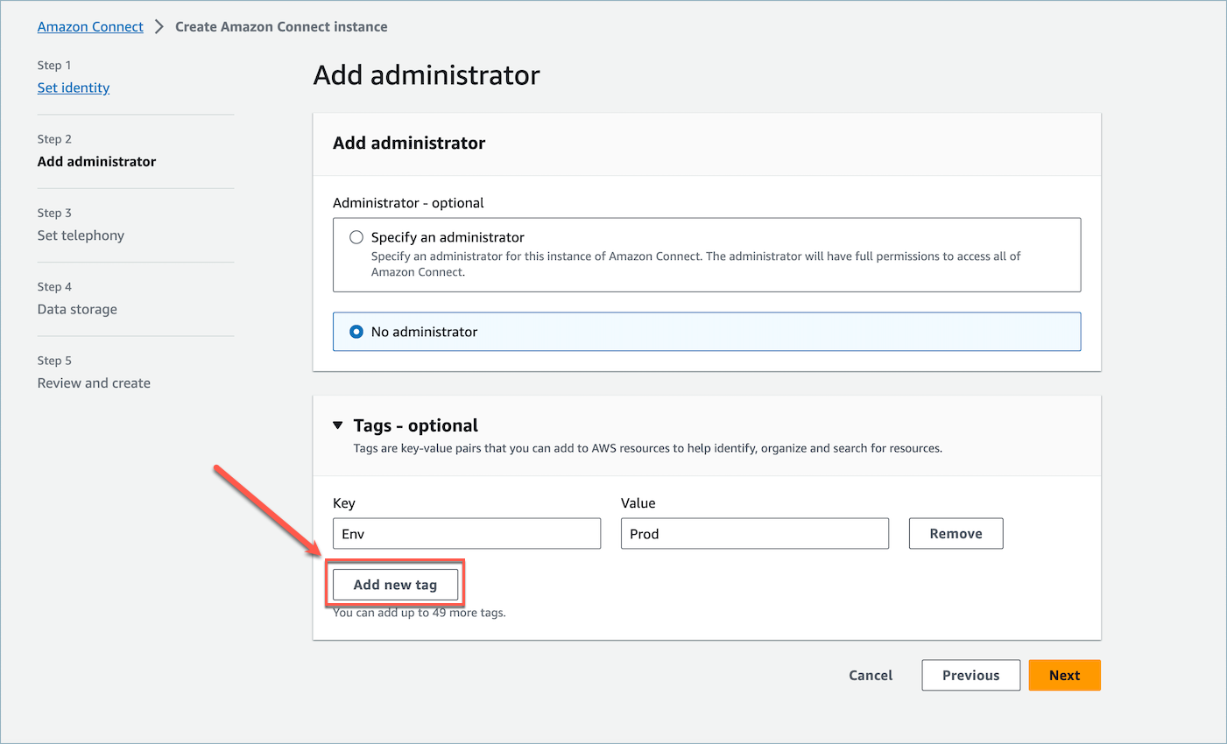Click Step 2 Add administrator in sidebar

coord(96,161)
